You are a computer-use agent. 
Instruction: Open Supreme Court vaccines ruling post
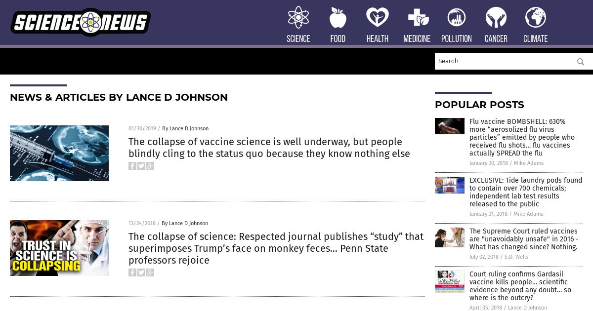click(524, 239)
